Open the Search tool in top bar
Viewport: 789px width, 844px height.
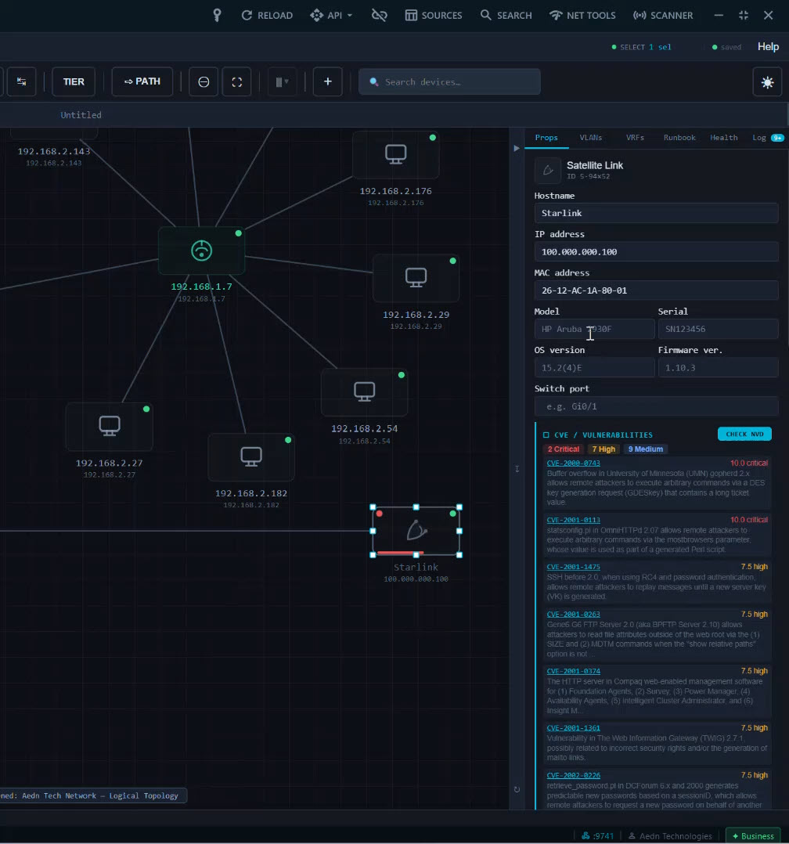pos(506,15)
